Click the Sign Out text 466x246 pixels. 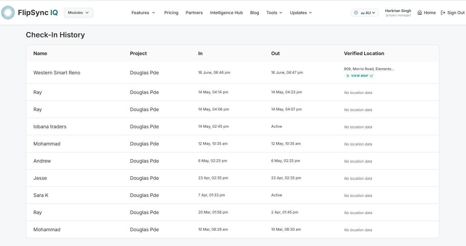coord(456,13)
